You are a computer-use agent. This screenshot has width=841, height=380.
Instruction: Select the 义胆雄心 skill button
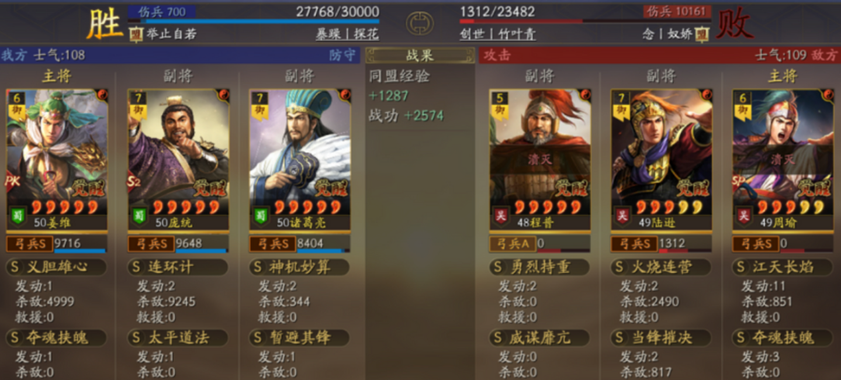(56, 267)
